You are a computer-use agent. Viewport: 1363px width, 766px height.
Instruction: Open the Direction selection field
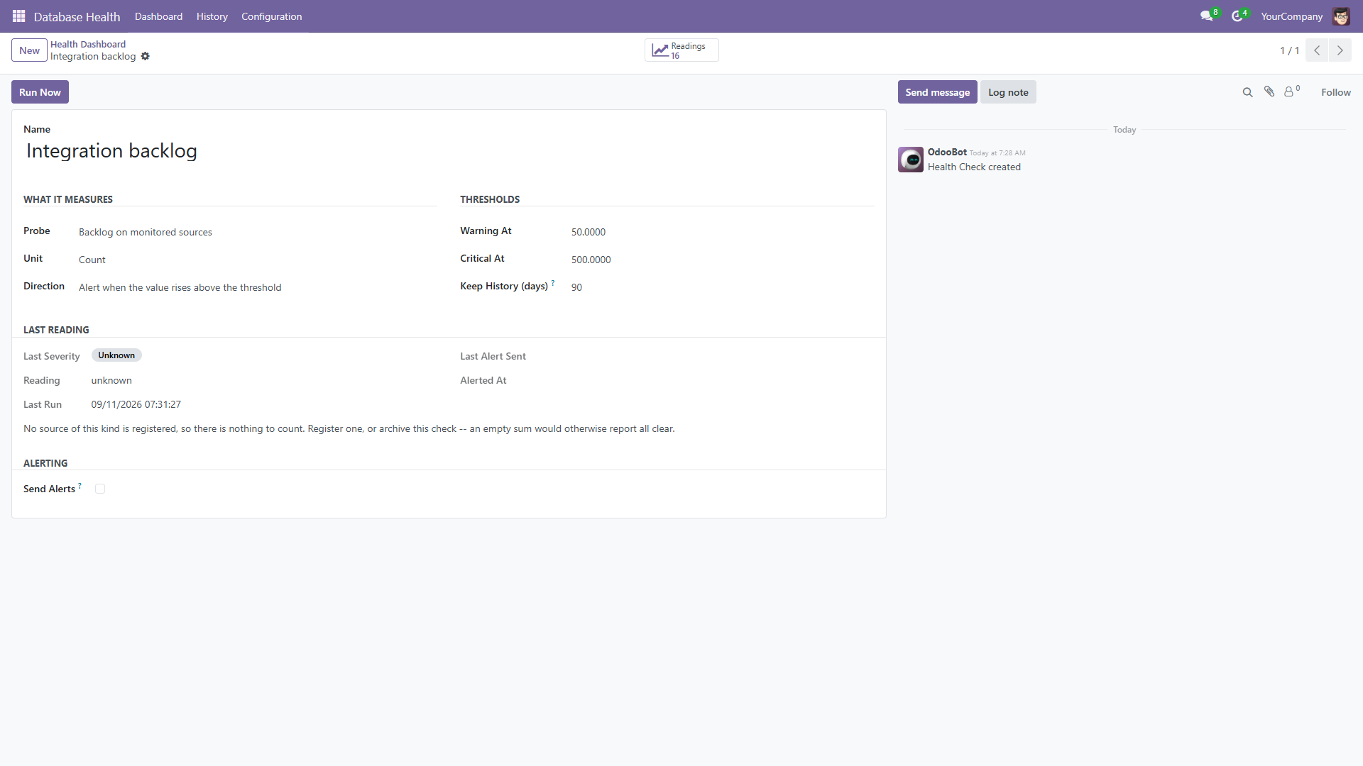click(x=257, y=287)
